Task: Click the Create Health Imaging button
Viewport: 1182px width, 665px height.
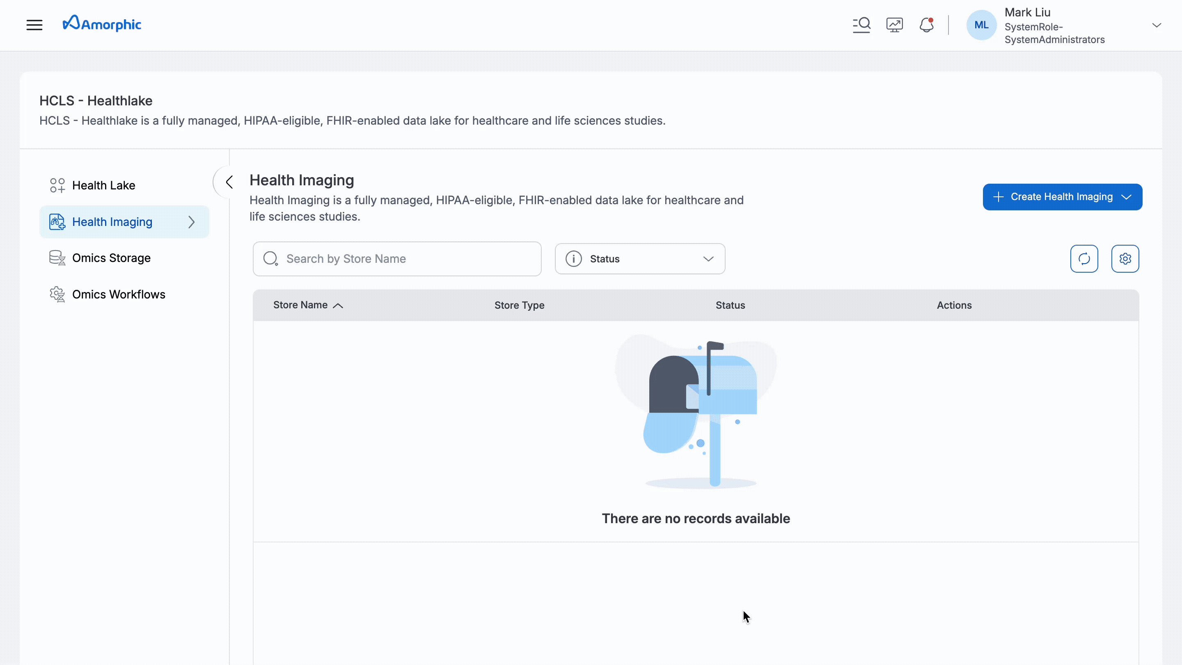Action: coord(1054,197)
